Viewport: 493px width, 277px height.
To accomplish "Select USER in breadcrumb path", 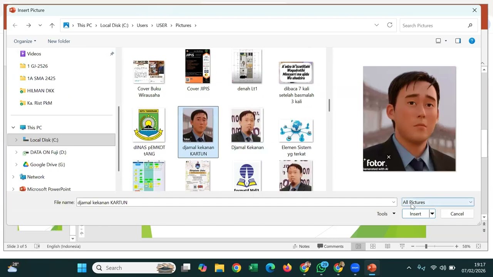I will point(162,25).
